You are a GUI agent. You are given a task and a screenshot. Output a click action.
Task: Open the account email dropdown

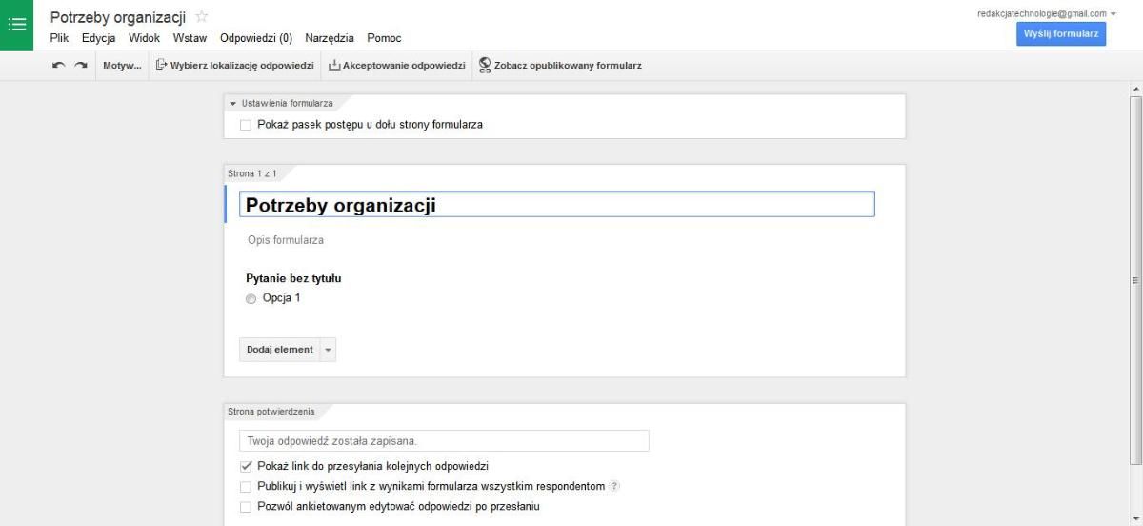(x=1113, y=14)
